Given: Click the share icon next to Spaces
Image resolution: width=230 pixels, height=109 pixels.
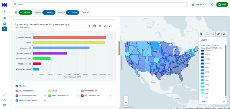Looking at the screenshot, I should (212, 5).
